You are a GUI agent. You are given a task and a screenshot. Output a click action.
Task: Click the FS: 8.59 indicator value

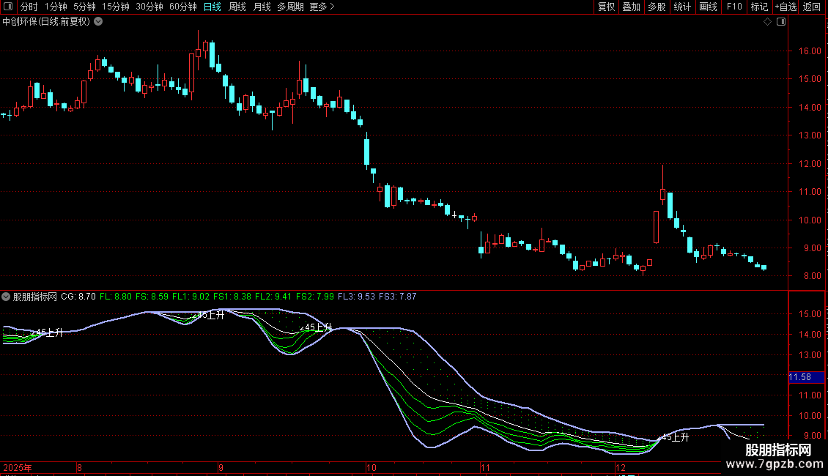tap(152, 297)
